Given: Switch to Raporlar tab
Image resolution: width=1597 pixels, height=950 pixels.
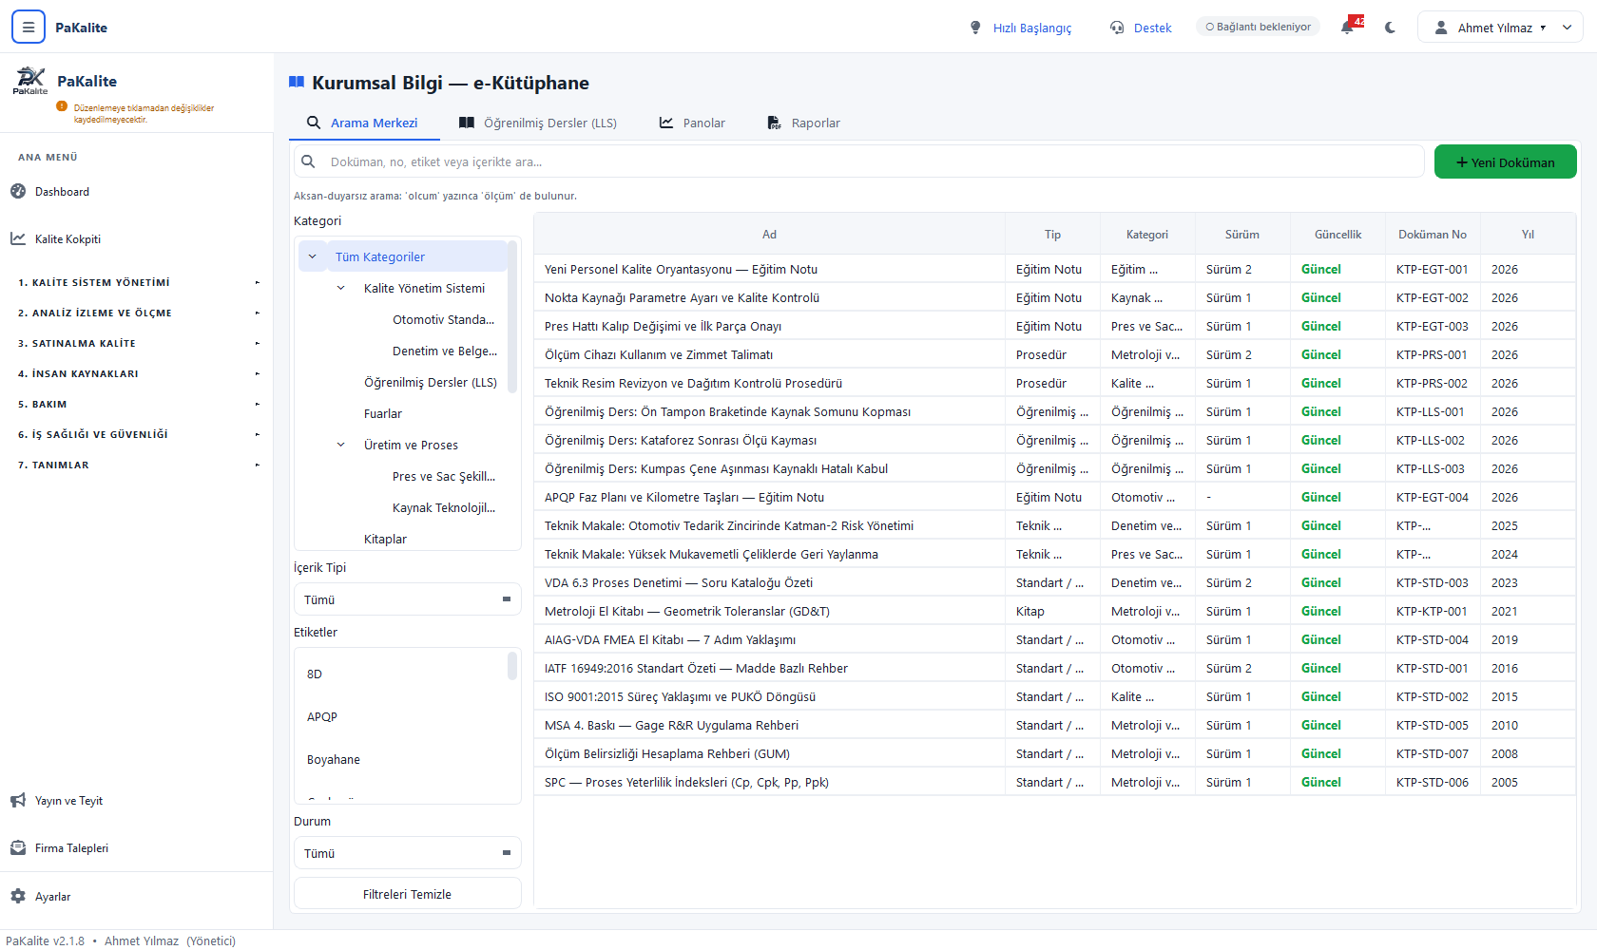Looking at the screenshot, I should (804, 123).
